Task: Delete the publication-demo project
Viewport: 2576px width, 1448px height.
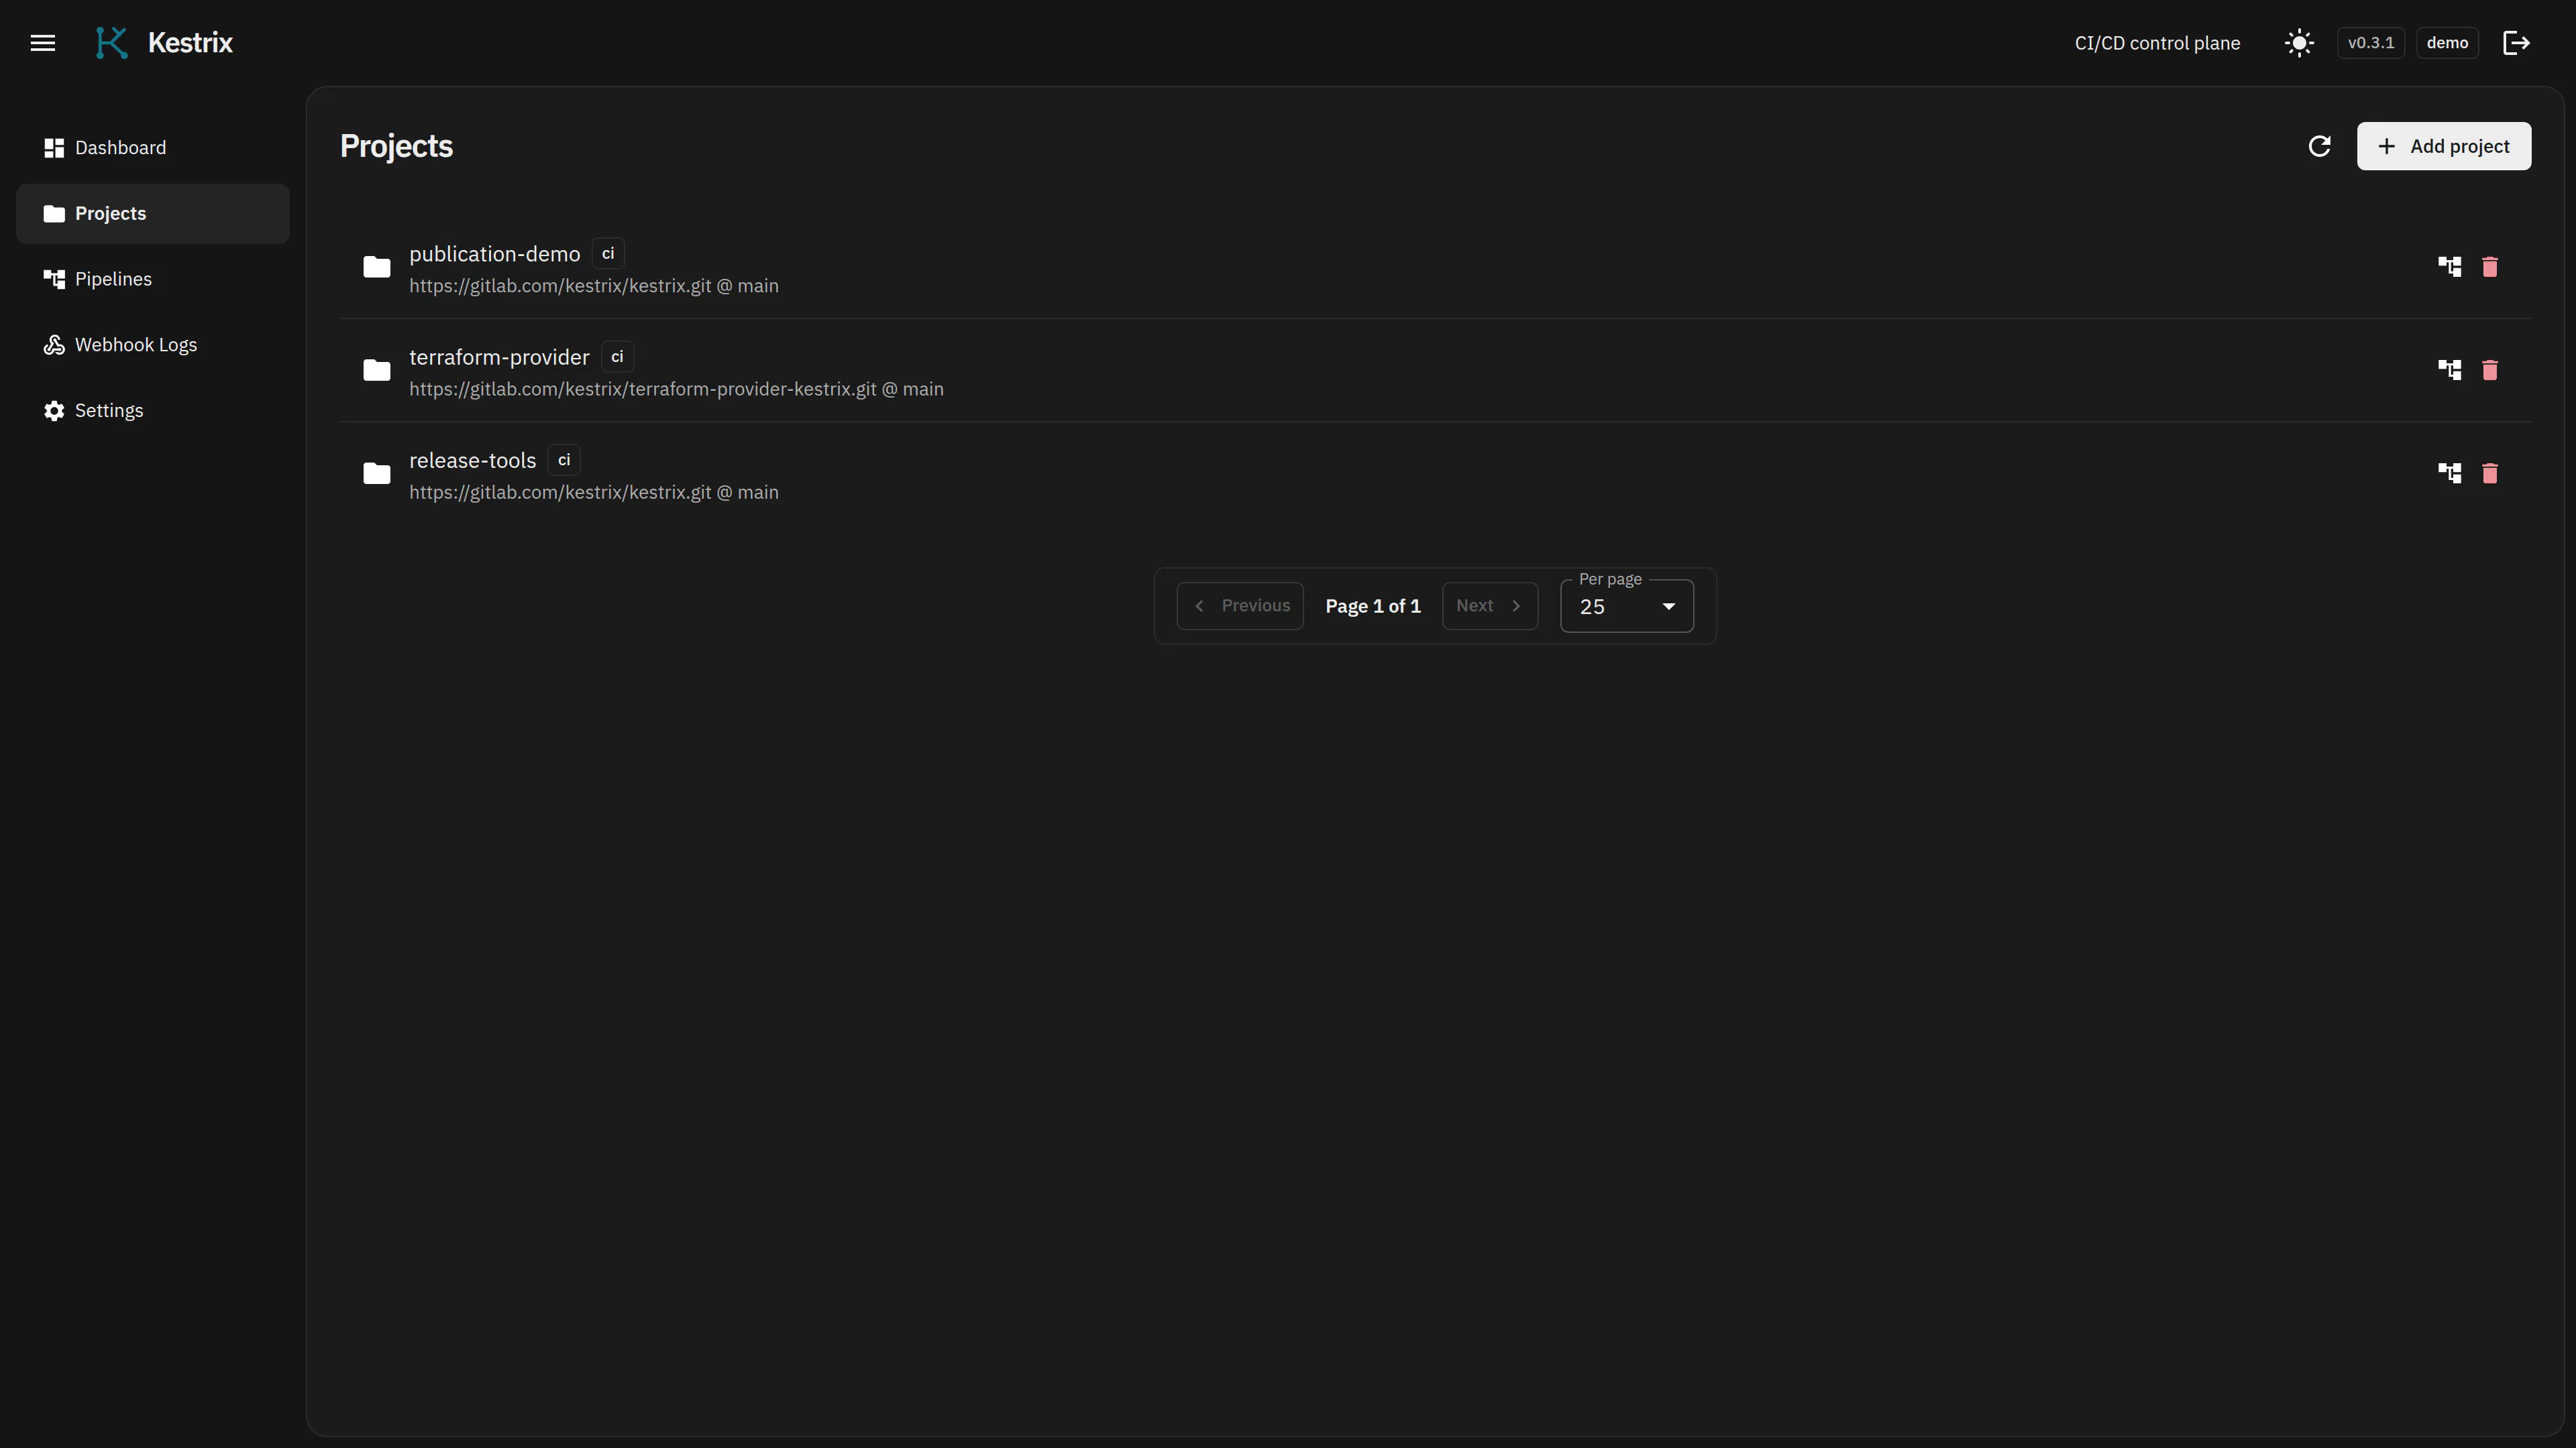Action: click(x=2490, y=267)
